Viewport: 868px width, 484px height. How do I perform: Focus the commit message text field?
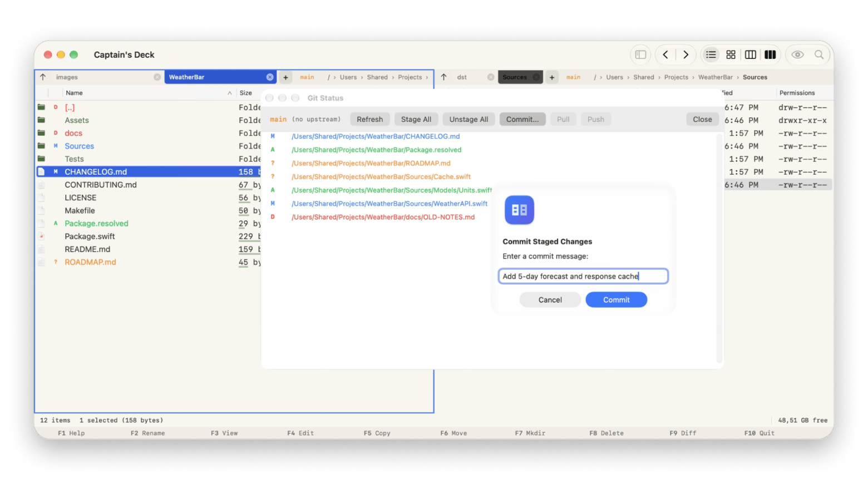(583, 276)
